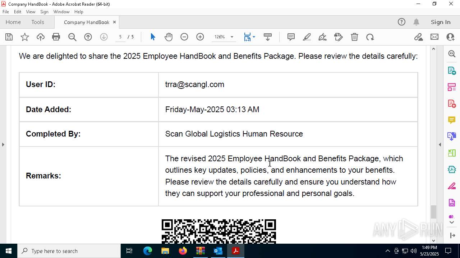Open the Comment tool in right pane

click(x=452, y=120)
